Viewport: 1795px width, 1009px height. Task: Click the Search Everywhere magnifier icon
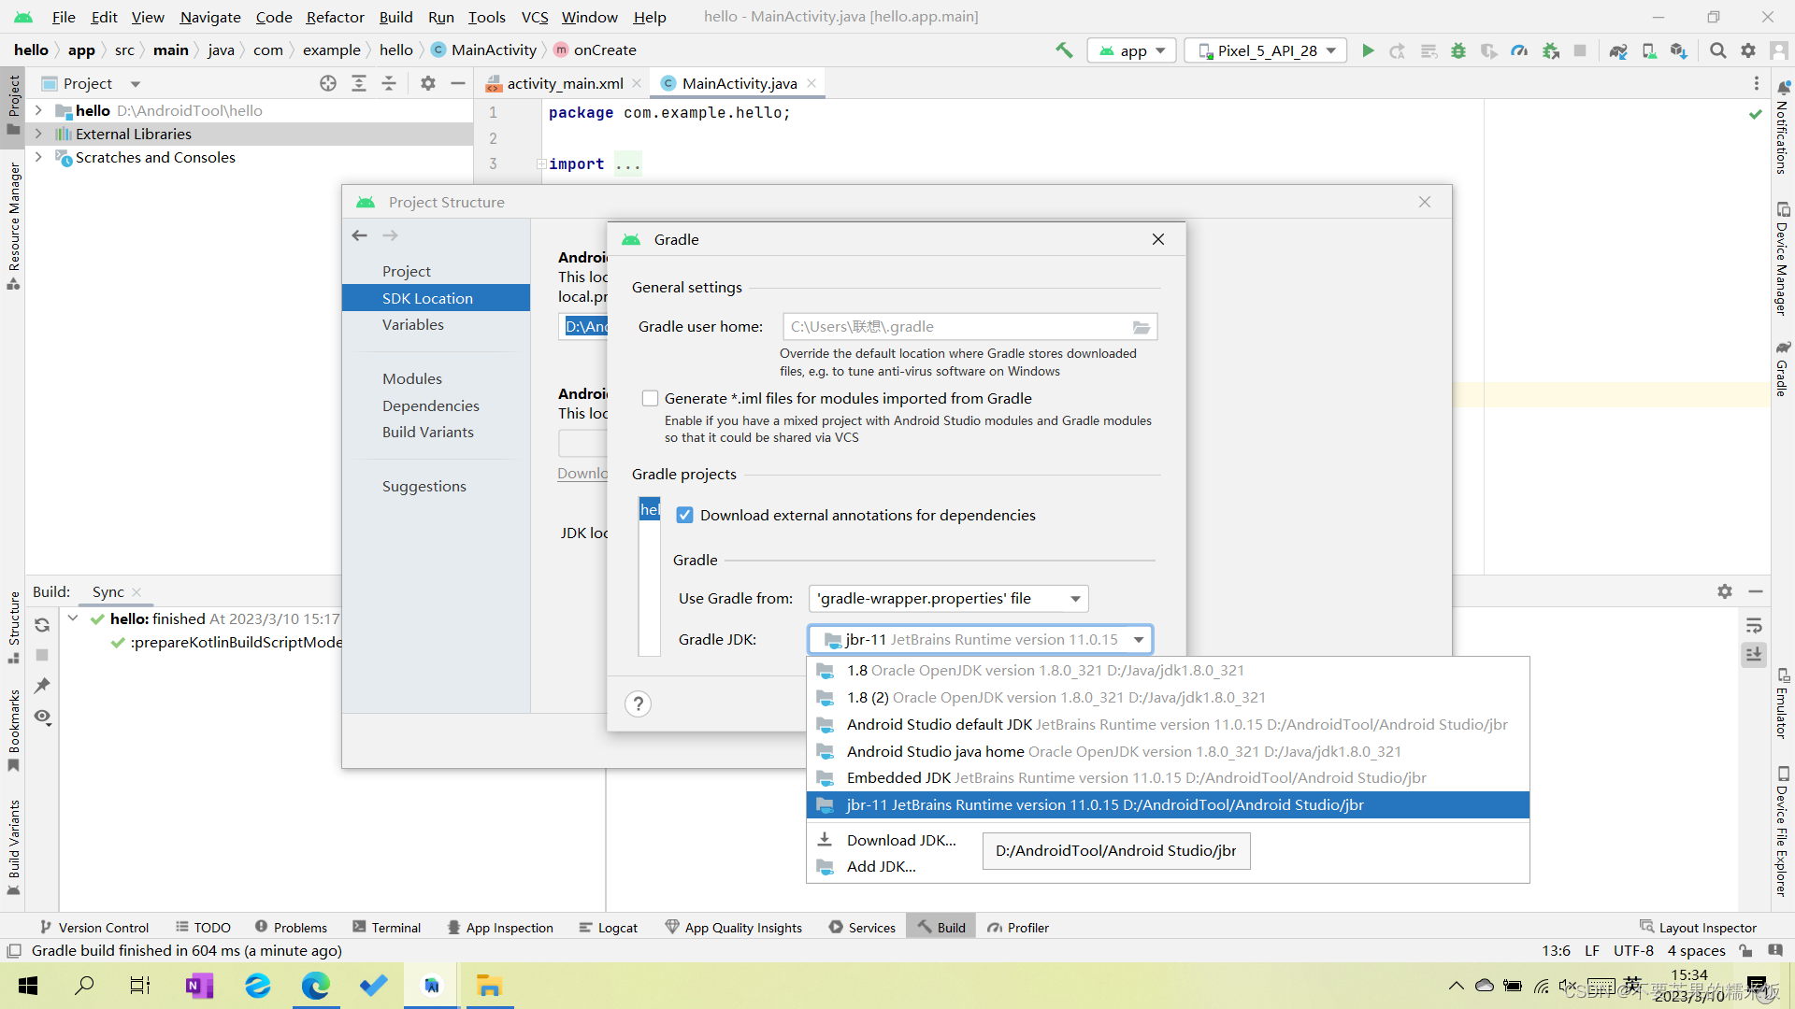click(1717, 50)
